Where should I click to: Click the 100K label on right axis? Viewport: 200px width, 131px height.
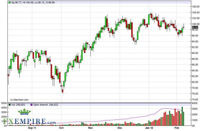click(x=195, y=120)
